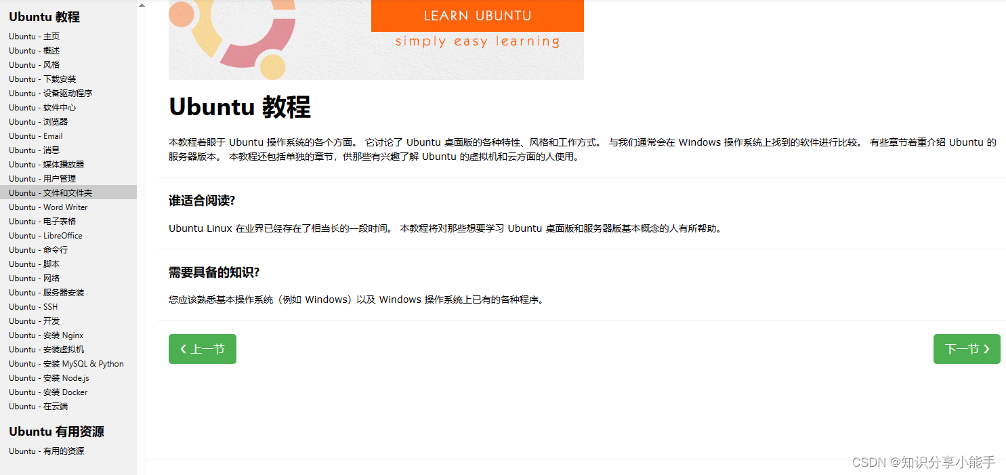This screenshot has width=1006, height=475.
Task: Open the Ubuntu - Email page
Action: point(35,136)
